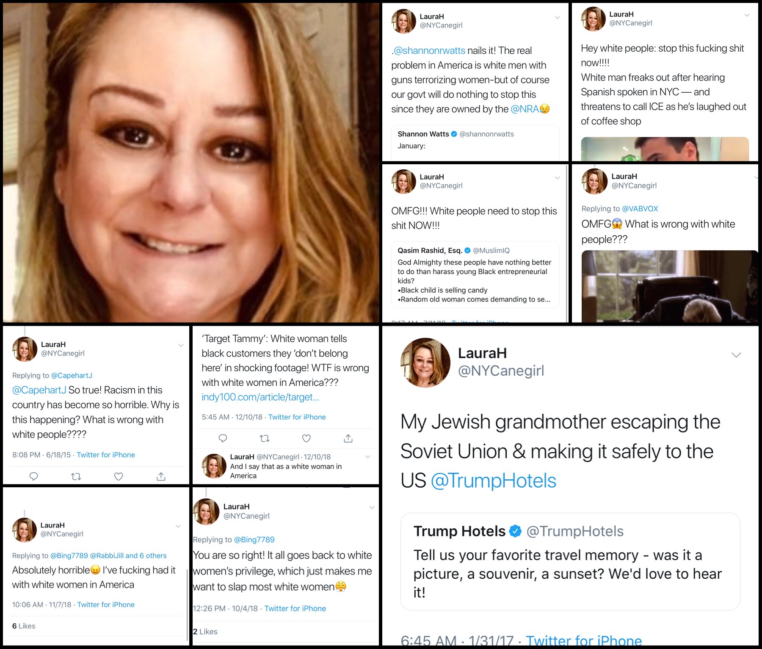Viewport: 762px width, 649px height.
Task: Open the quoted Trump Hotels tweet card
Action: [x=570, y=561]
